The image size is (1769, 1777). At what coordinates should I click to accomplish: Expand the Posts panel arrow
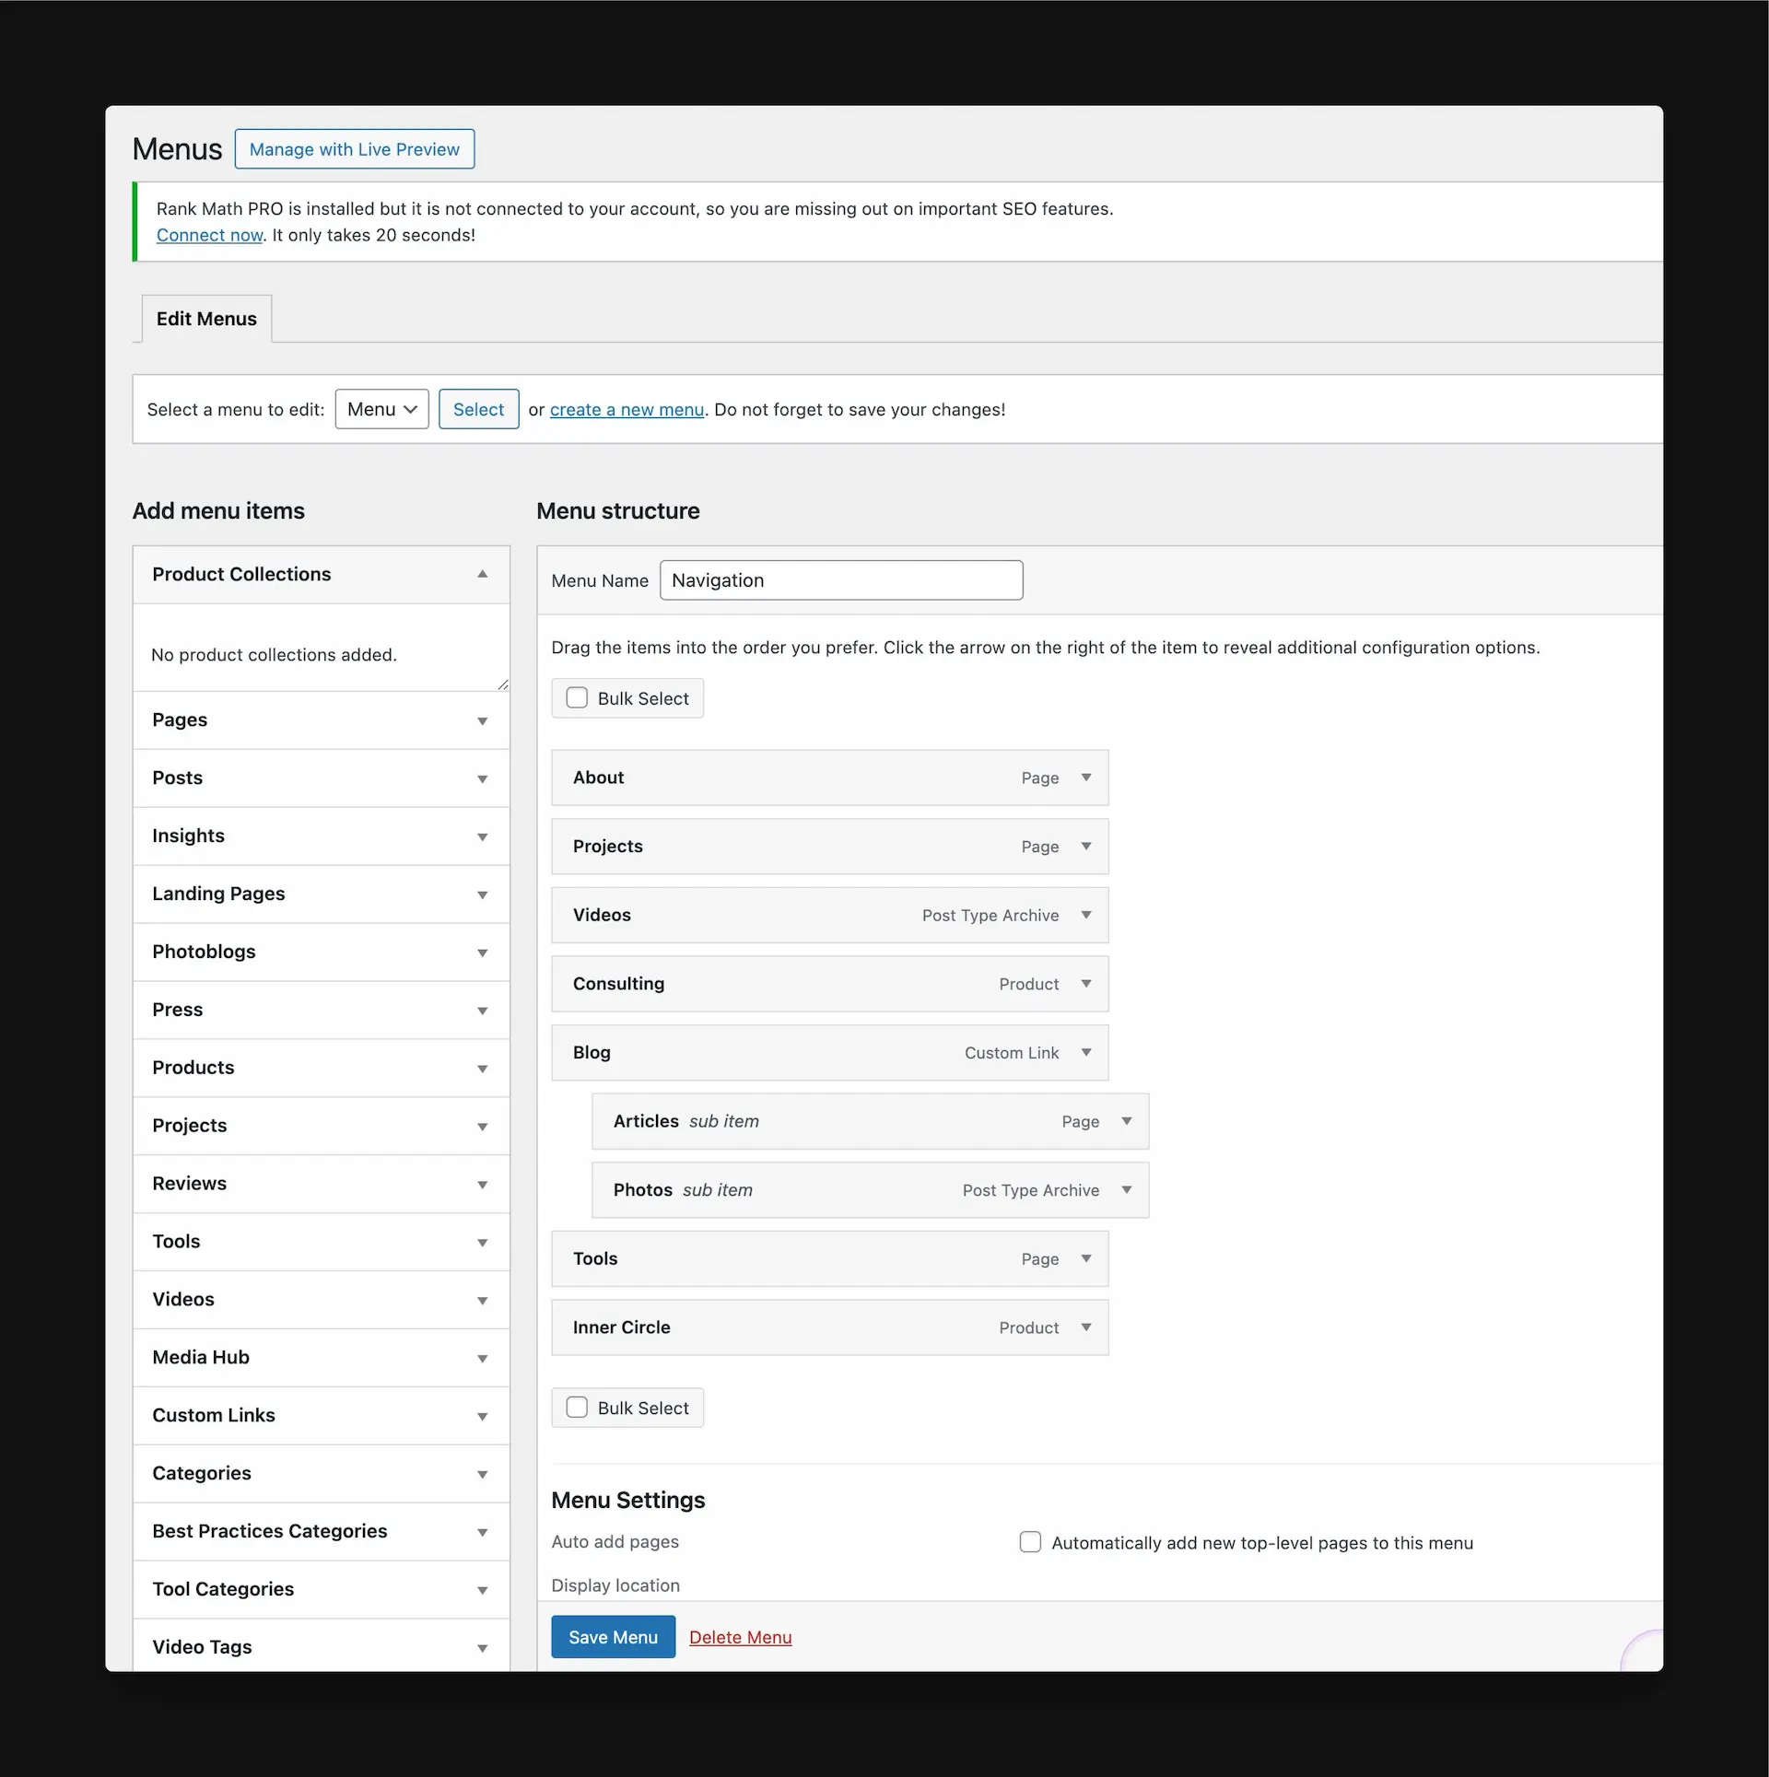click(482, 778)
